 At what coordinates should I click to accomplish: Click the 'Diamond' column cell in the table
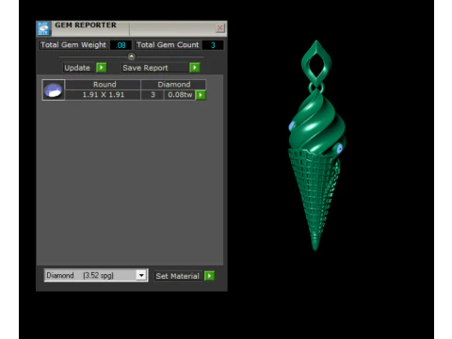click(173, 85)
